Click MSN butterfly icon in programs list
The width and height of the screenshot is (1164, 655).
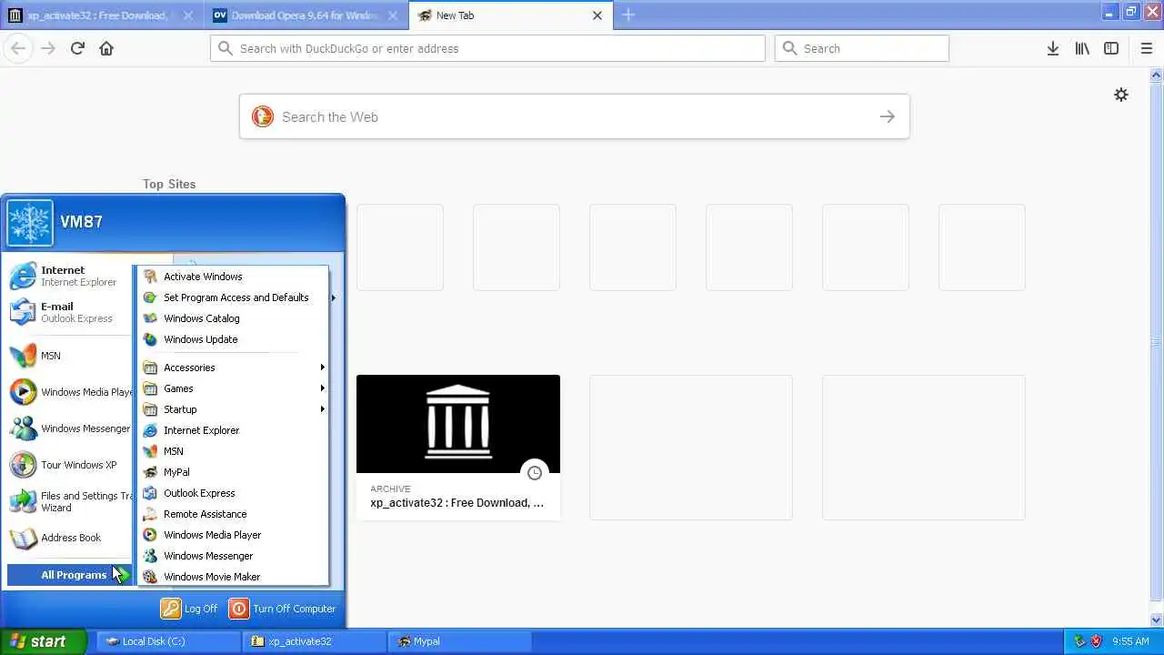[150, 451]
